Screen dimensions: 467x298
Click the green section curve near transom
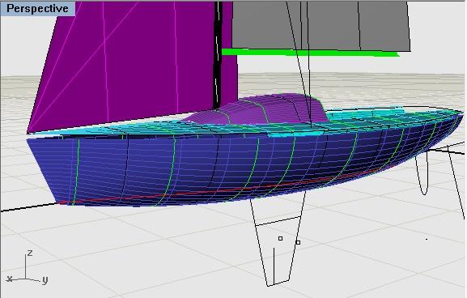(x=76, y=172)
